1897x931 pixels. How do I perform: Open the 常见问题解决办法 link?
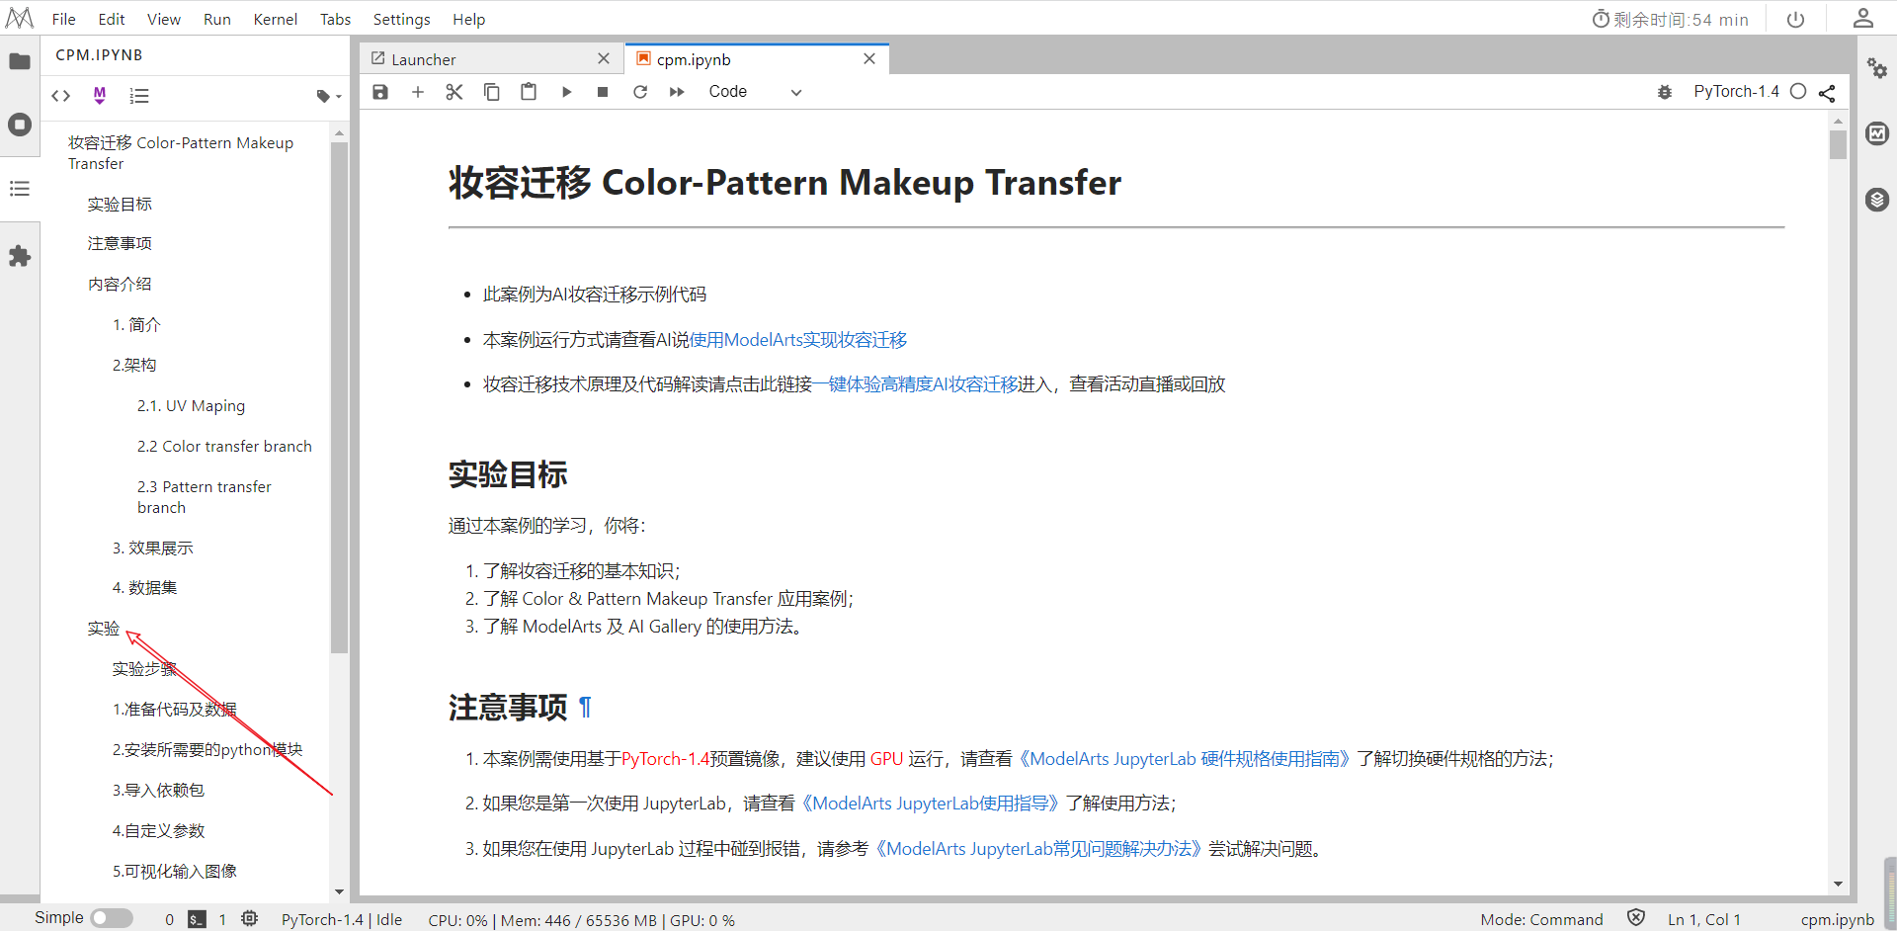(x=1038, y=849)
